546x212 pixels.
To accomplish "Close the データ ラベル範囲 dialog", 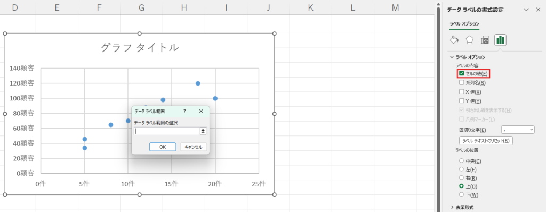I will [x=201, y=112].
